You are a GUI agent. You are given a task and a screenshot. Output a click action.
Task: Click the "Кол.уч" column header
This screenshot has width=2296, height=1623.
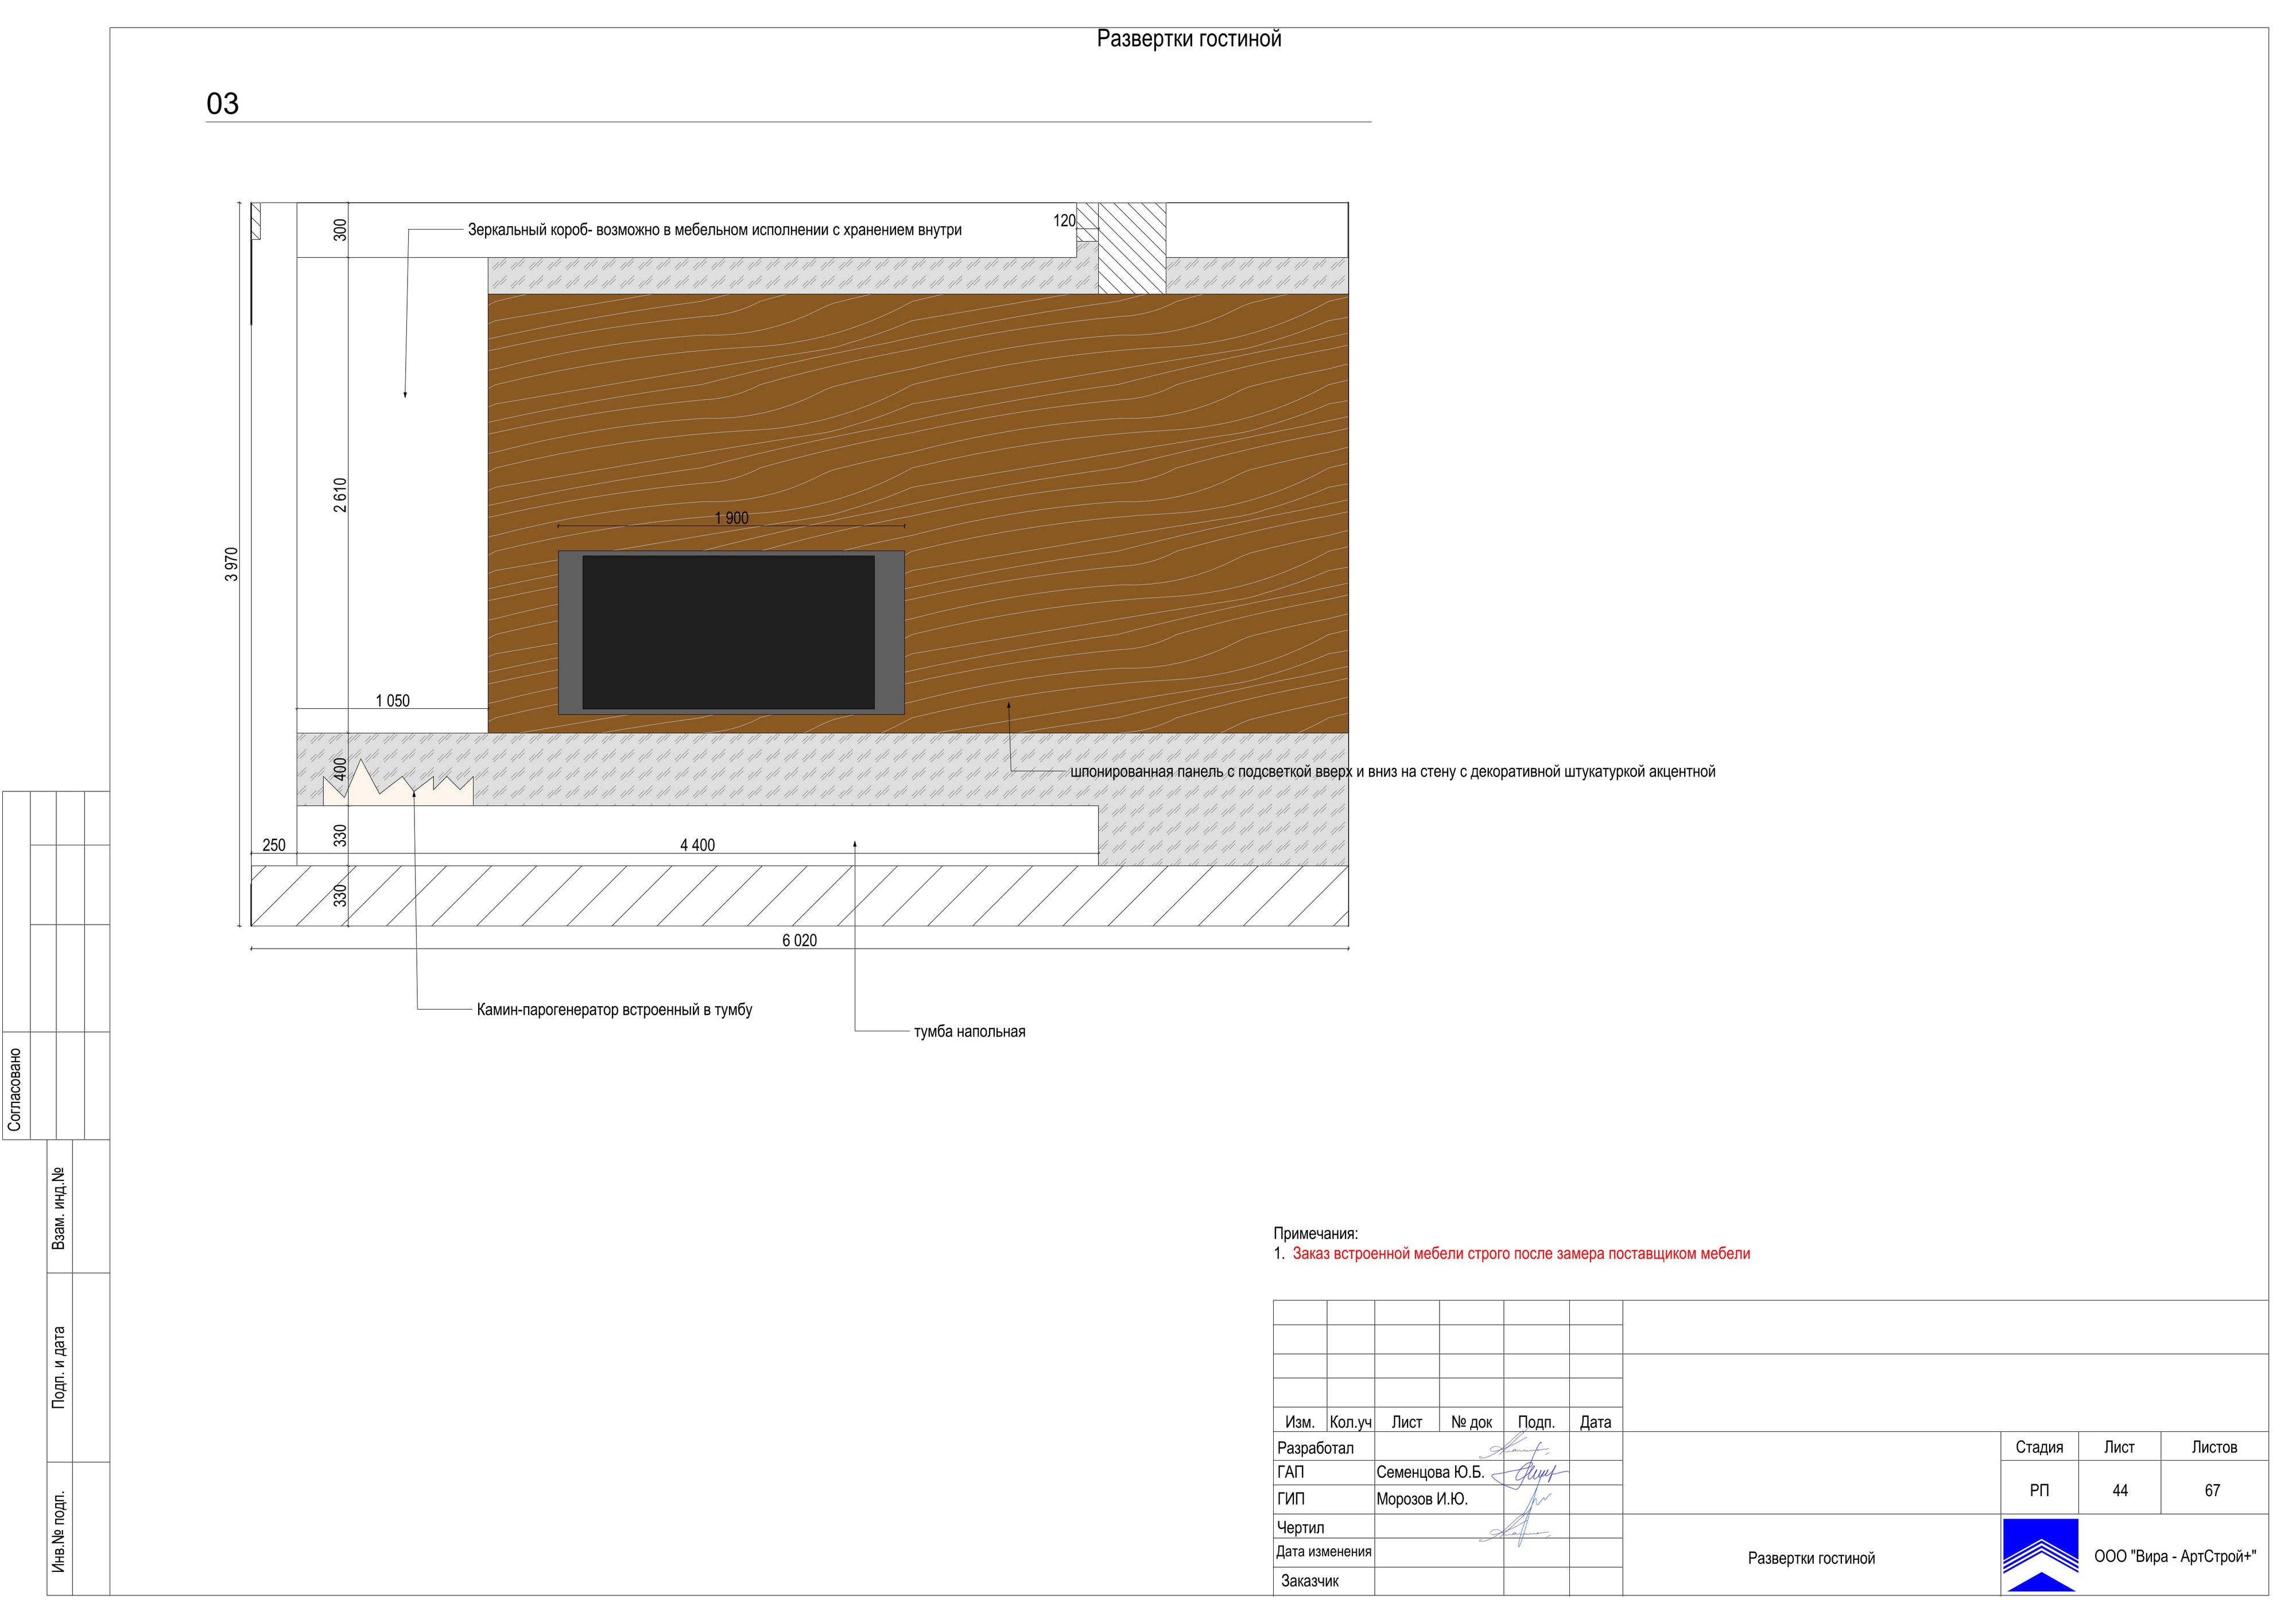tap(1350, 1422)
